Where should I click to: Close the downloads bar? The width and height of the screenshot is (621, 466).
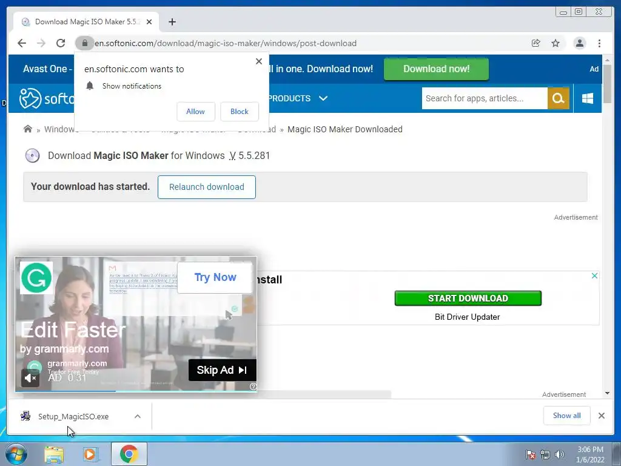(601, 416)
